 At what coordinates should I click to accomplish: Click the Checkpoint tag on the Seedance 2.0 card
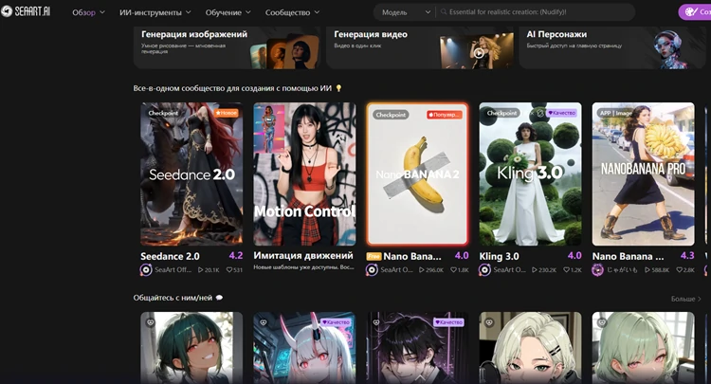click(163, 113)
